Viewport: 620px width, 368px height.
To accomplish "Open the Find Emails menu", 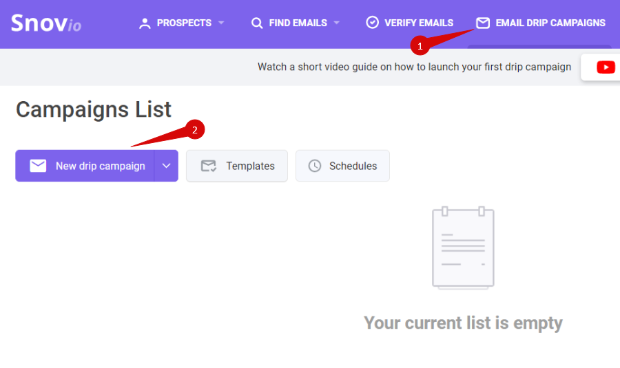I will point(296,23).
